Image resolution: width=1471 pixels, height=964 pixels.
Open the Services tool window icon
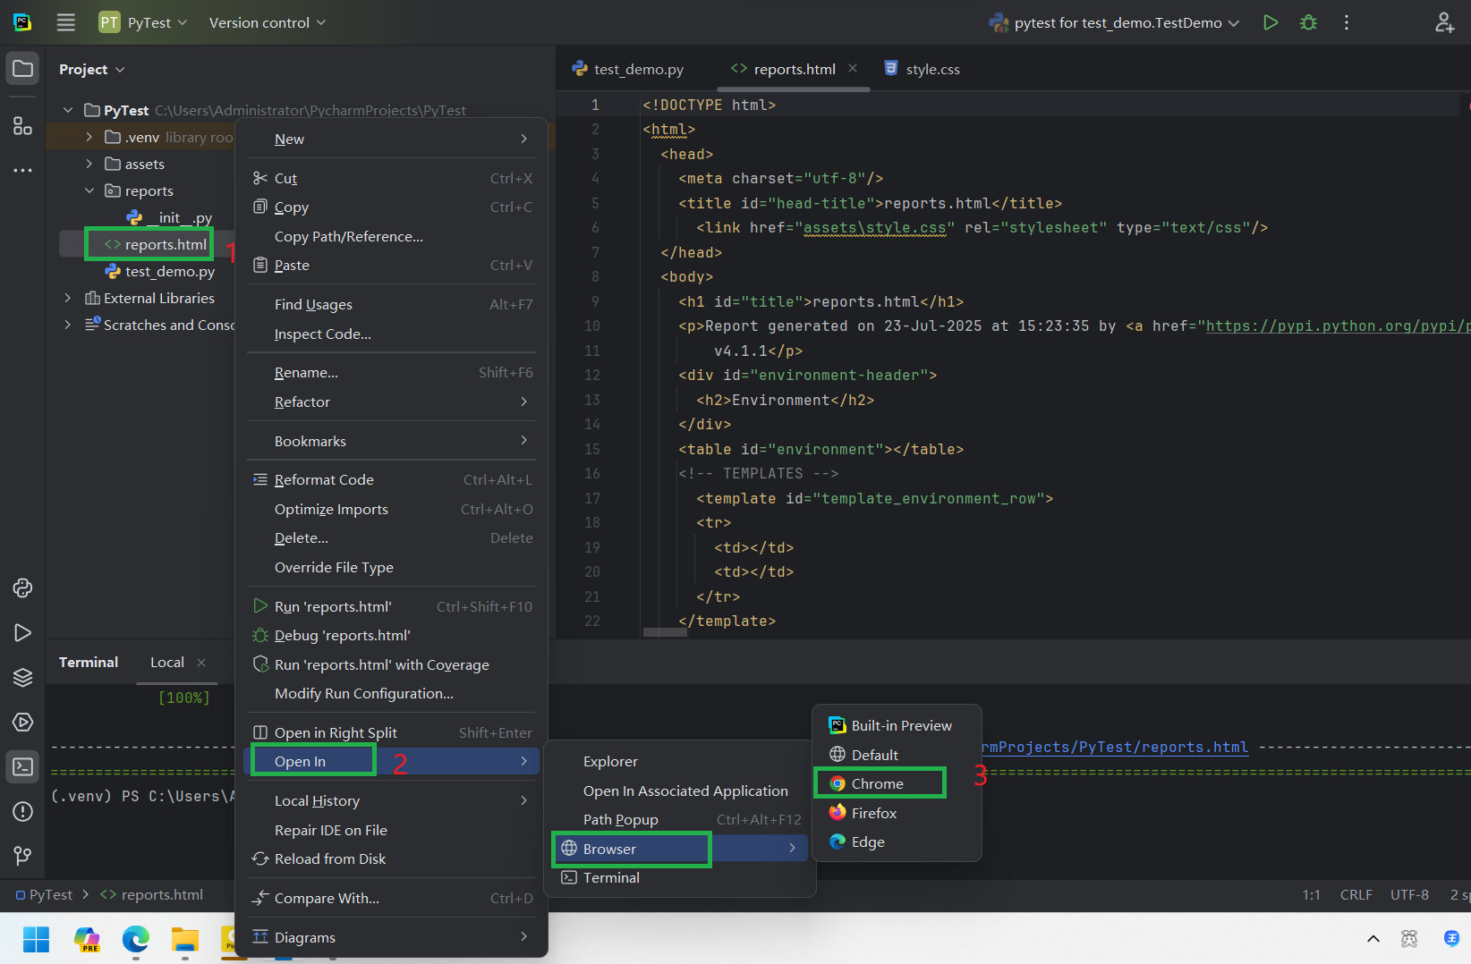click(x=22, y=722)
